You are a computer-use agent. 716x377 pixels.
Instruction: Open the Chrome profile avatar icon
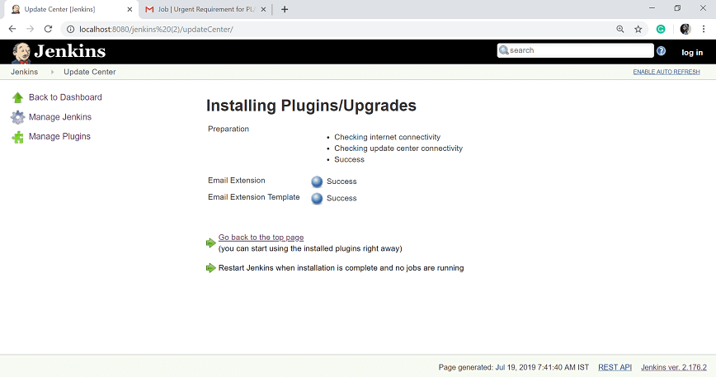(685, 29)
